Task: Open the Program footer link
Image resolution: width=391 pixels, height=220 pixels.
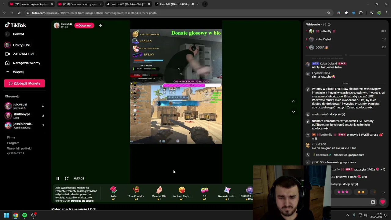Action: [13, 143]
